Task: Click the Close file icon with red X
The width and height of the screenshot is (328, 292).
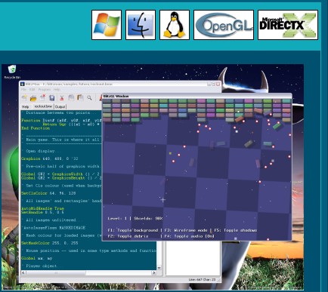Action: pos(42,98)
